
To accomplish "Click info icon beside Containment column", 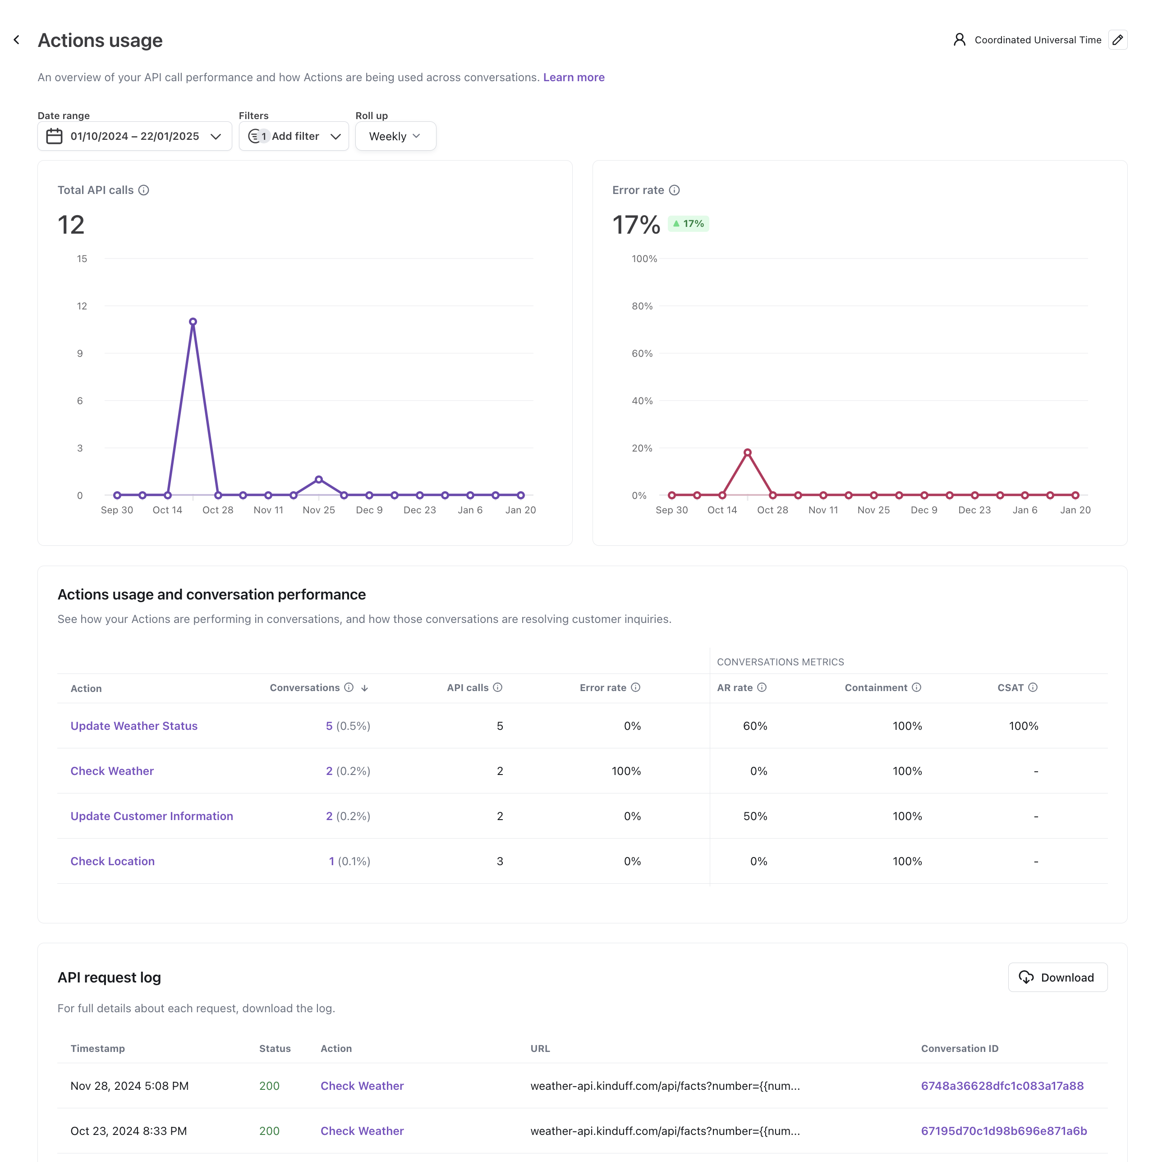I will tap(917, 687).
